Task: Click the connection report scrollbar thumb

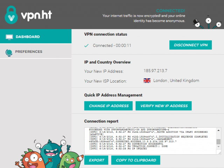Action: click(x=218, y=142)
